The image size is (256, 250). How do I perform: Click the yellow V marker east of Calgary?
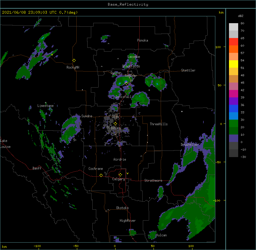coord(127,173)
